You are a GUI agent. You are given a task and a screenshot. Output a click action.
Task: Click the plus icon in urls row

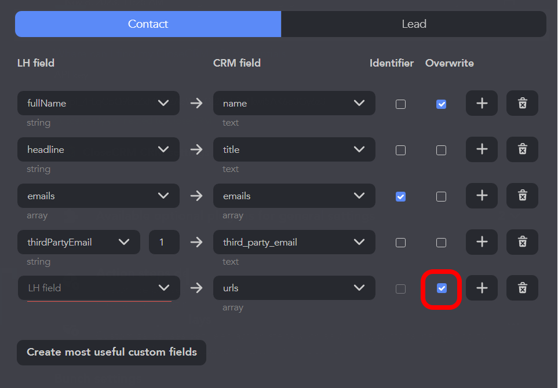[482, 288]
